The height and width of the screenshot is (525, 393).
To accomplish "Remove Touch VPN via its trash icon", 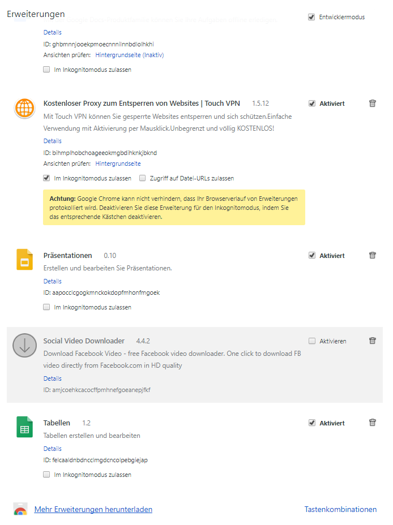I will click(x=372, y=103).
